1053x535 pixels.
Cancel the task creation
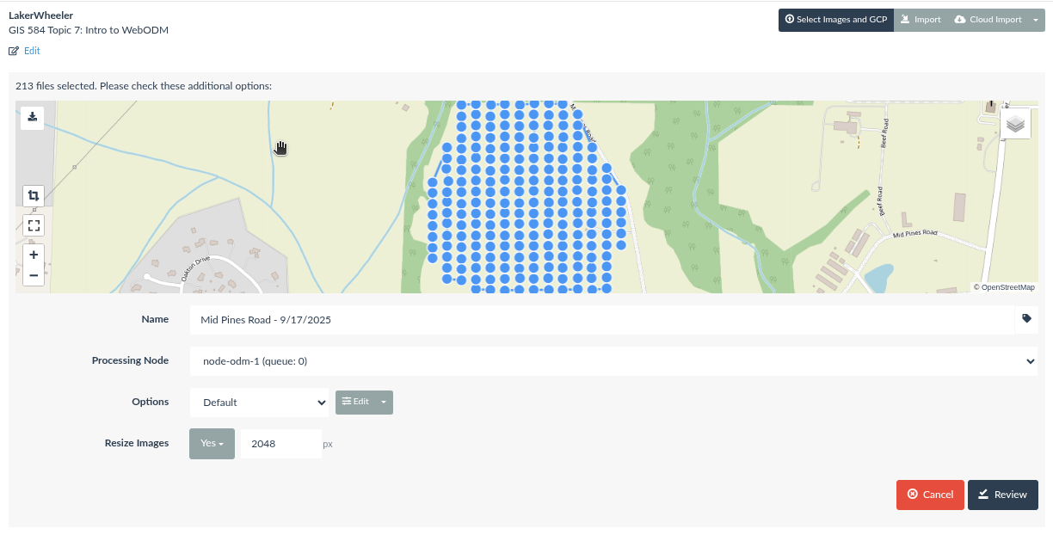coord(929,495)
